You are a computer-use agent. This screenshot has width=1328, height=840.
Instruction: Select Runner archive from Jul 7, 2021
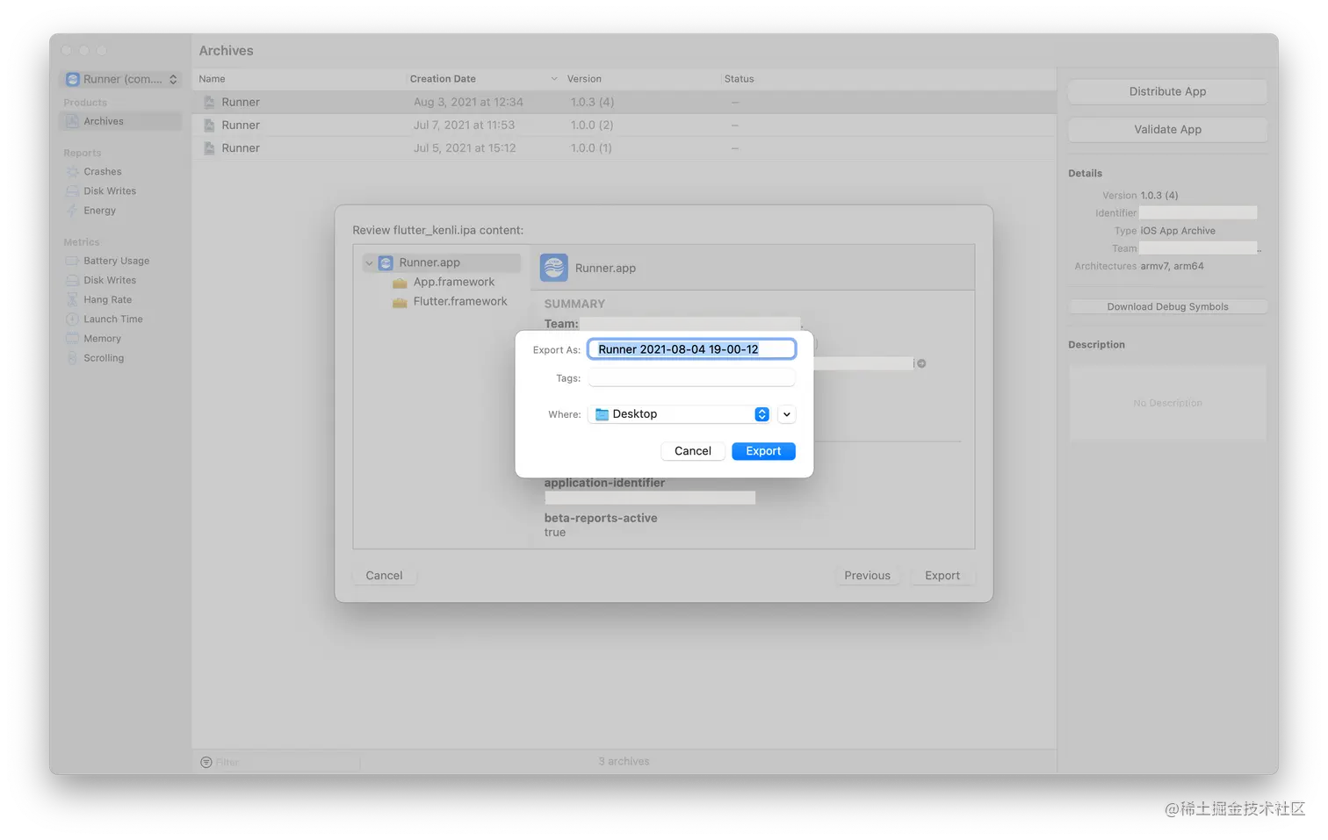624,125
